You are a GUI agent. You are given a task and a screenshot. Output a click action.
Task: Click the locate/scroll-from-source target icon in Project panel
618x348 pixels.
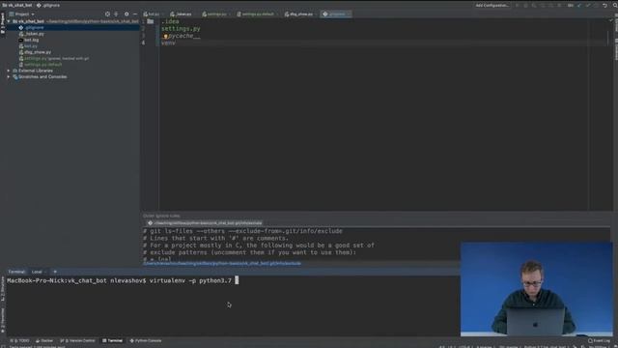click(107, 14)
